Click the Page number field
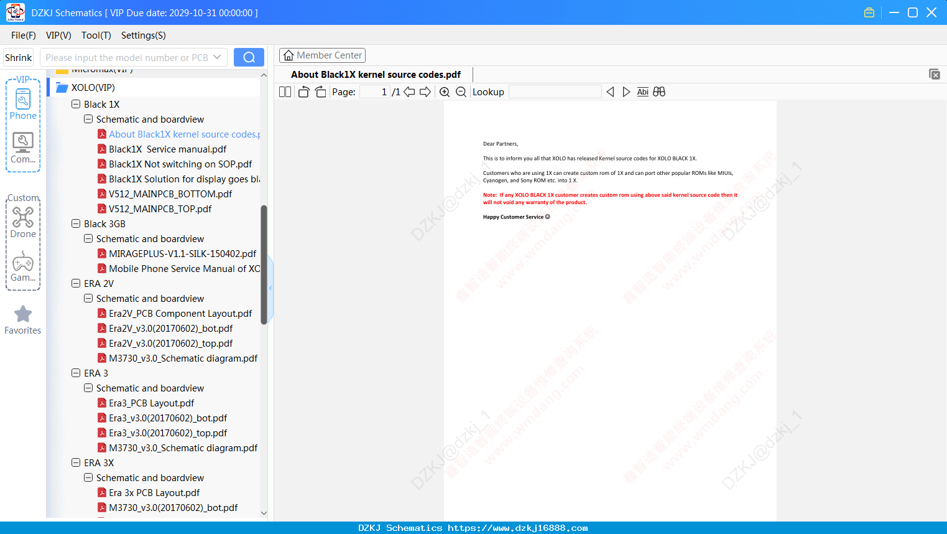Image resolution: width=947 pixels, height=534 pixels. [375, 92]
